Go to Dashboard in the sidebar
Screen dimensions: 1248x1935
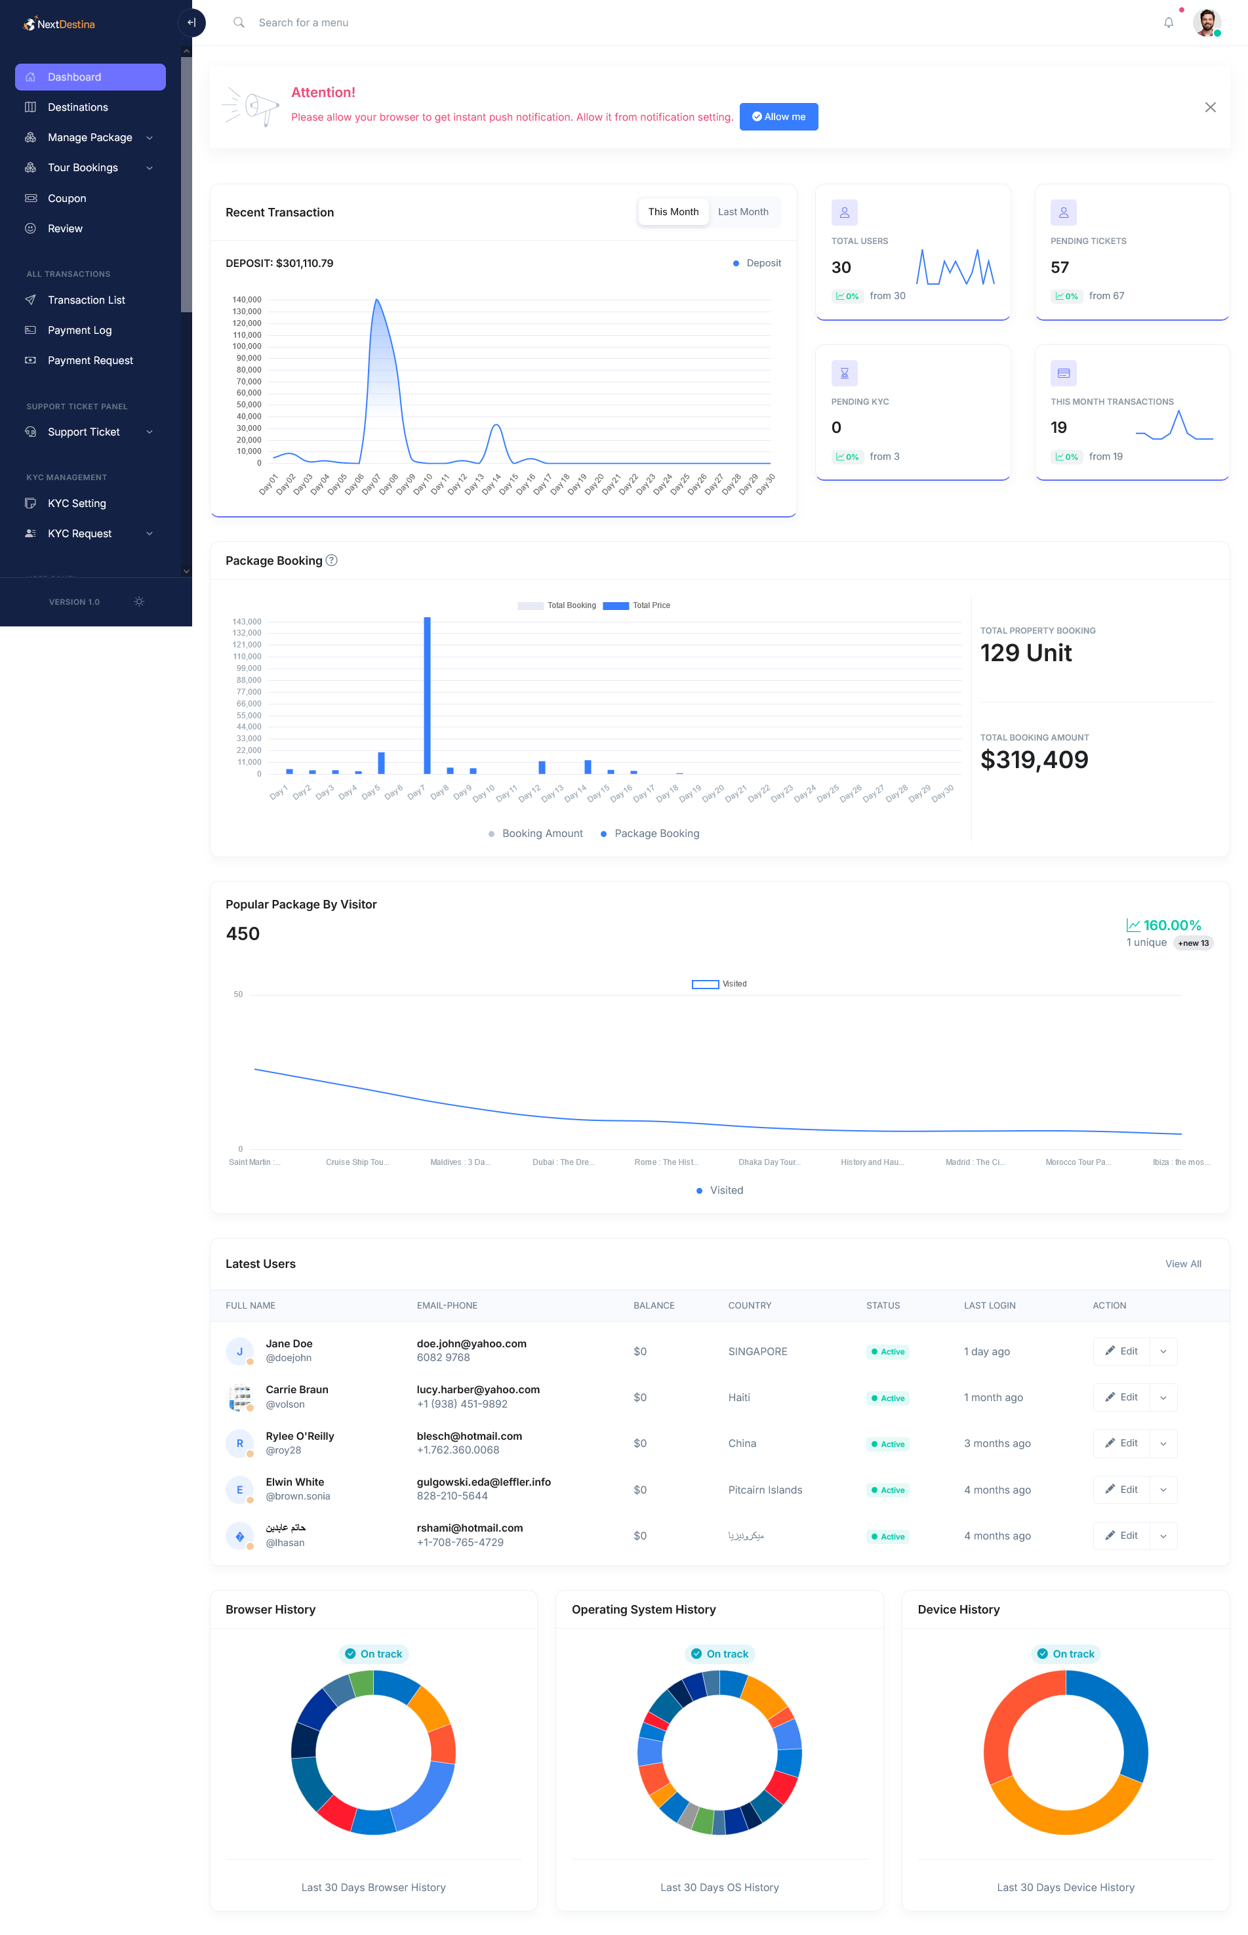pyautogui.click(x=90, y=77)
